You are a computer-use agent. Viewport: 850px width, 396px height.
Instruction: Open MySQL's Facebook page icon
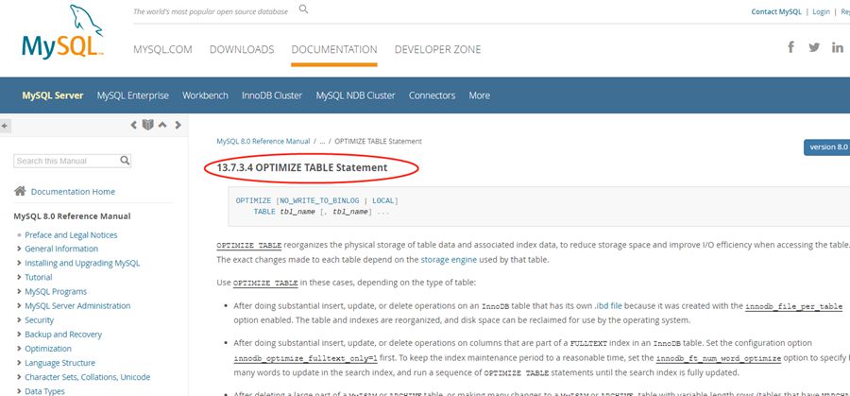(790, 47)
